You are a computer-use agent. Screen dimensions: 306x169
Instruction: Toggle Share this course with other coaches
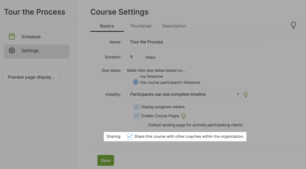(x=130, y=137)
